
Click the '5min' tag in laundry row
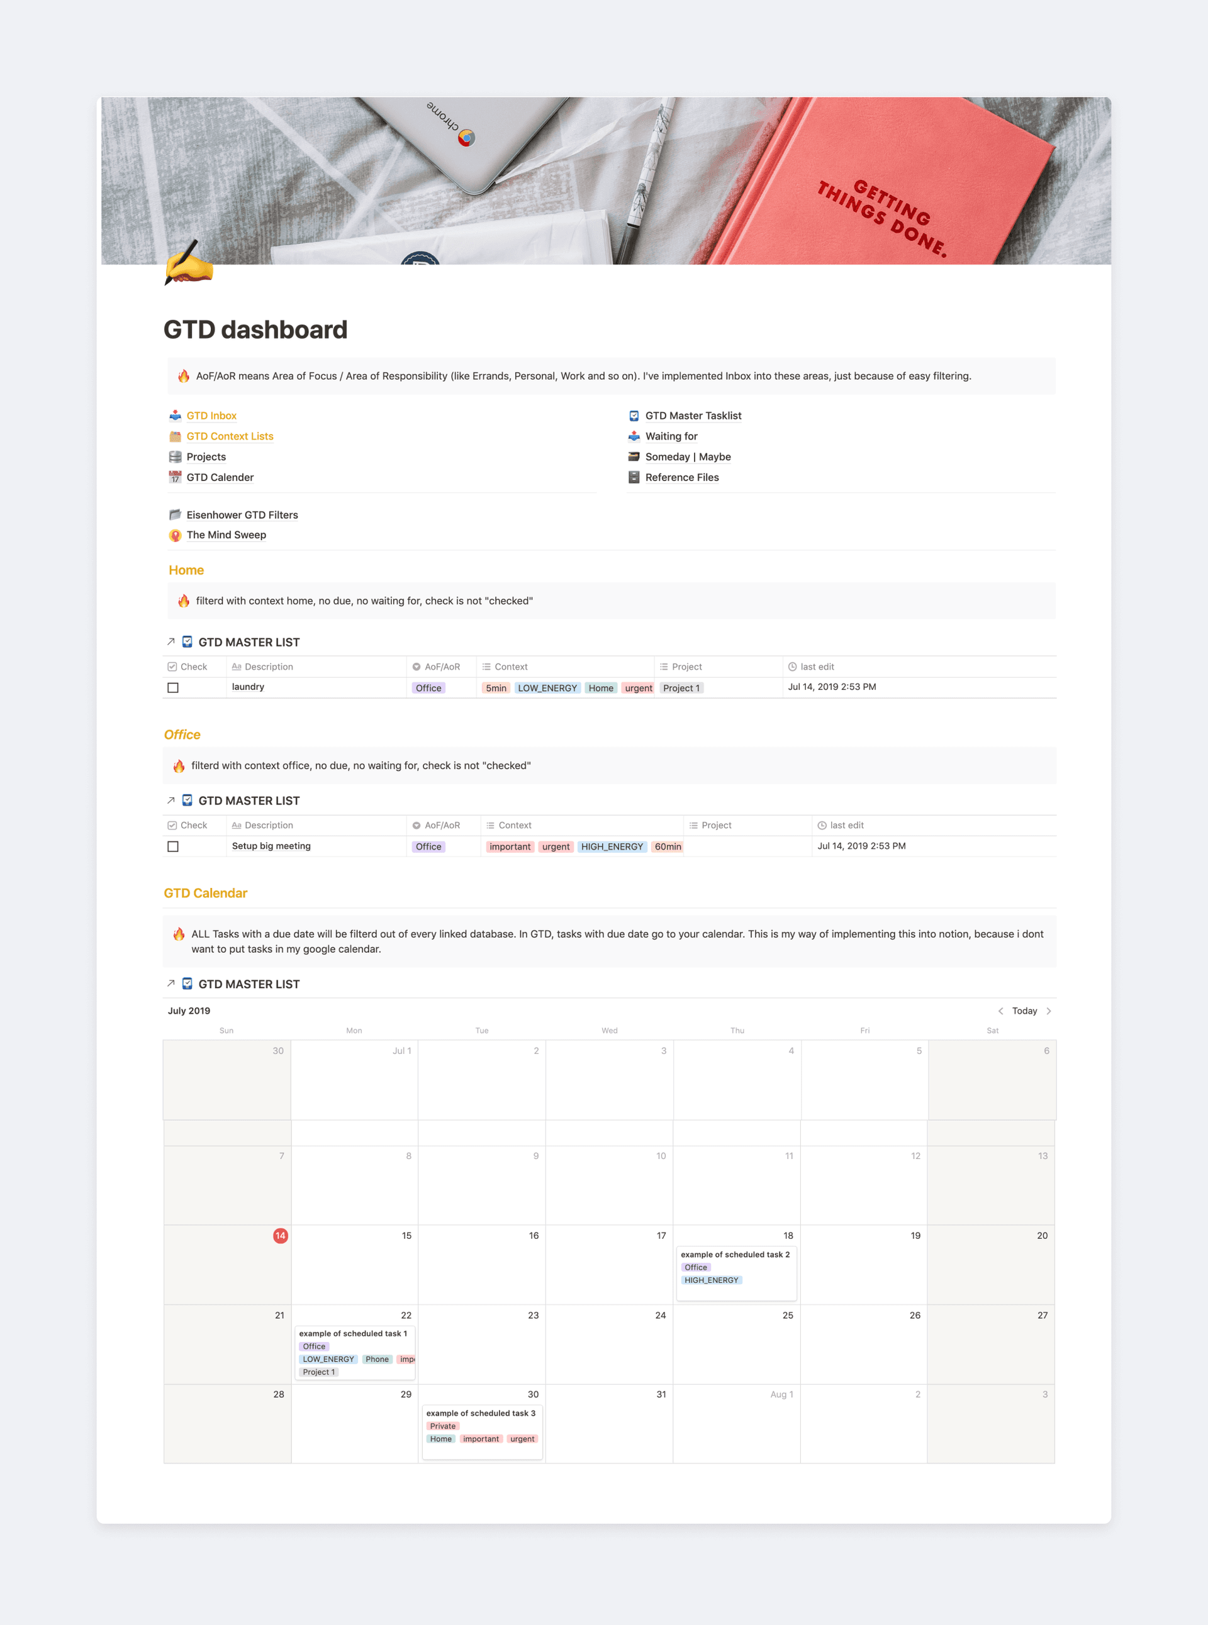point(496,688)
